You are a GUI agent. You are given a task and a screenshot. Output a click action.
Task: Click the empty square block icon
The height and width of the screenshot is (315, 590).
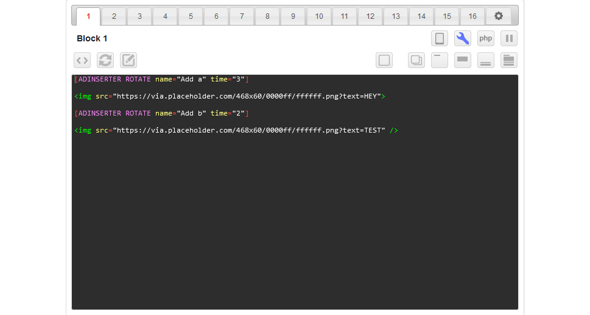384,60
